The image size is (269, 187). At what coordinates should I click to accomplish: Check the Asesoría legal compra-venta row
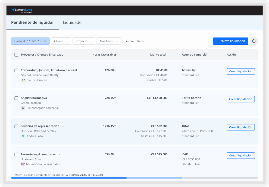(x=16, y=154)
